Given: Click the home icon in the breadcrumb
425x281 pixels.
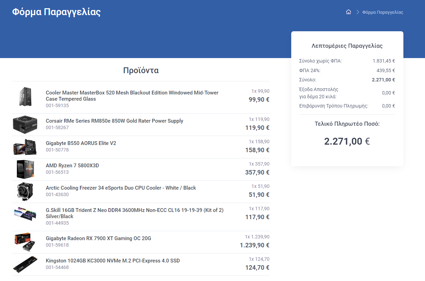Looking at the screenshot, I should [349, 12].
